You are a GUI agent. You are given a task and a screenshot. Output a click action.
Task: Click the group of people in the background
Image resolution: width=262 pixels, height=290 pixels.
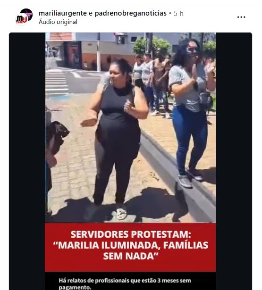pos(151,83)
